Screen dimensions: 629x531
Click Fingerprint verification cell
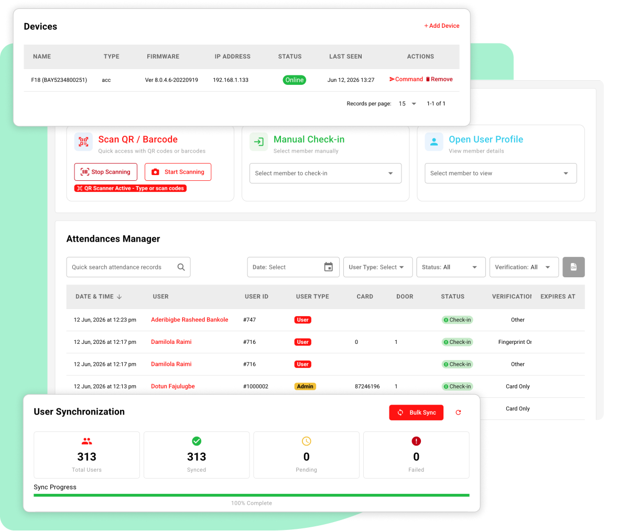pos(515,342)
